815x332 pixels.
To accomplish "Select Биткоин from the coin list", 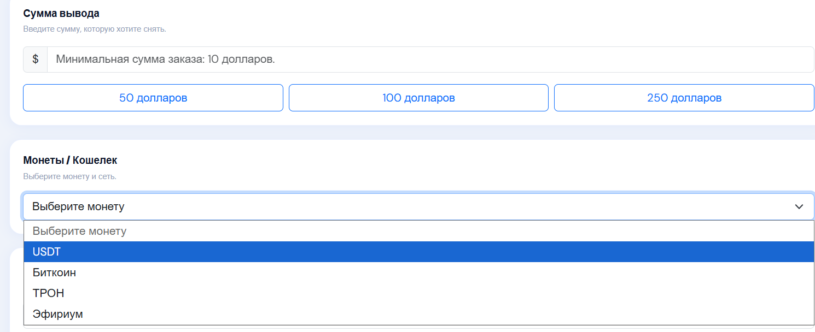I will click(419, 272).
